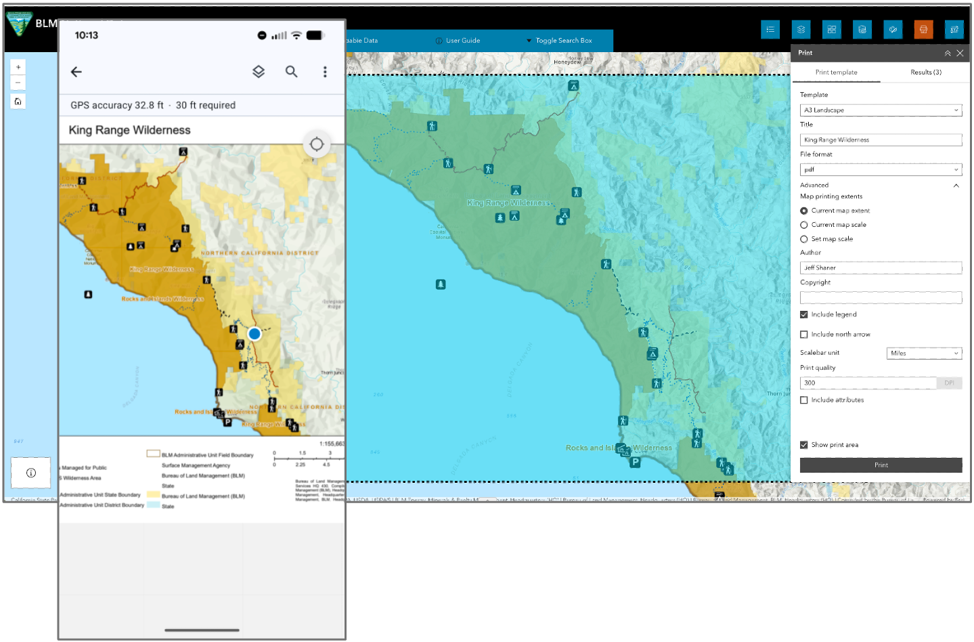Open the XYZ coordinate conversion tool

pos(954,29)
